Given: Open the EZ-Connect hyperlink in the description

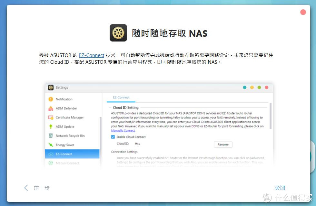Looking at the screenshot, I should coord(92,55).
